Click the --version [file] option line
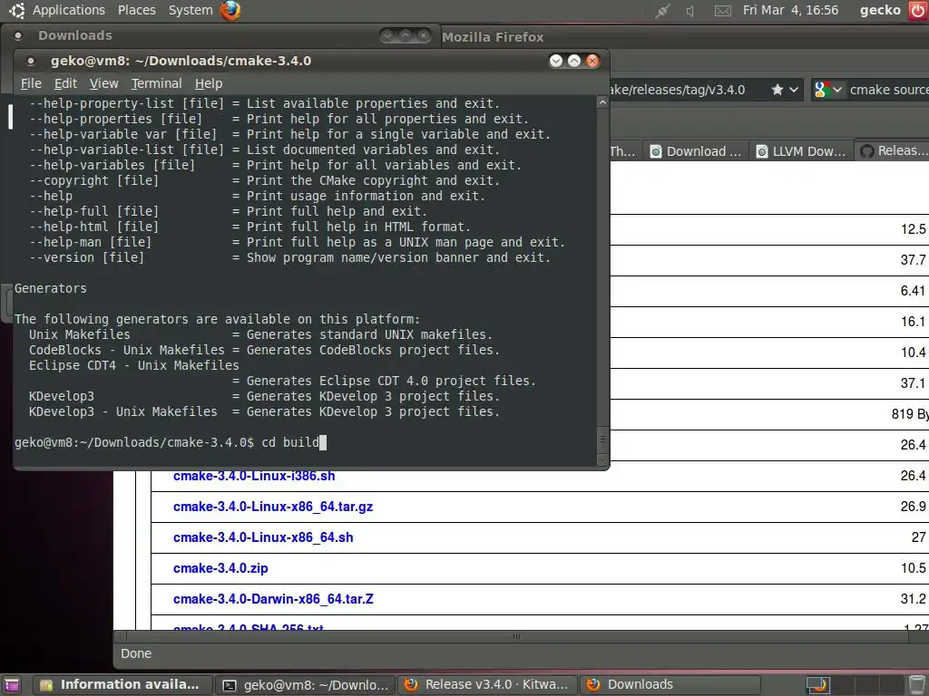Screen dimensions: 929x696 tap(289, 257)
